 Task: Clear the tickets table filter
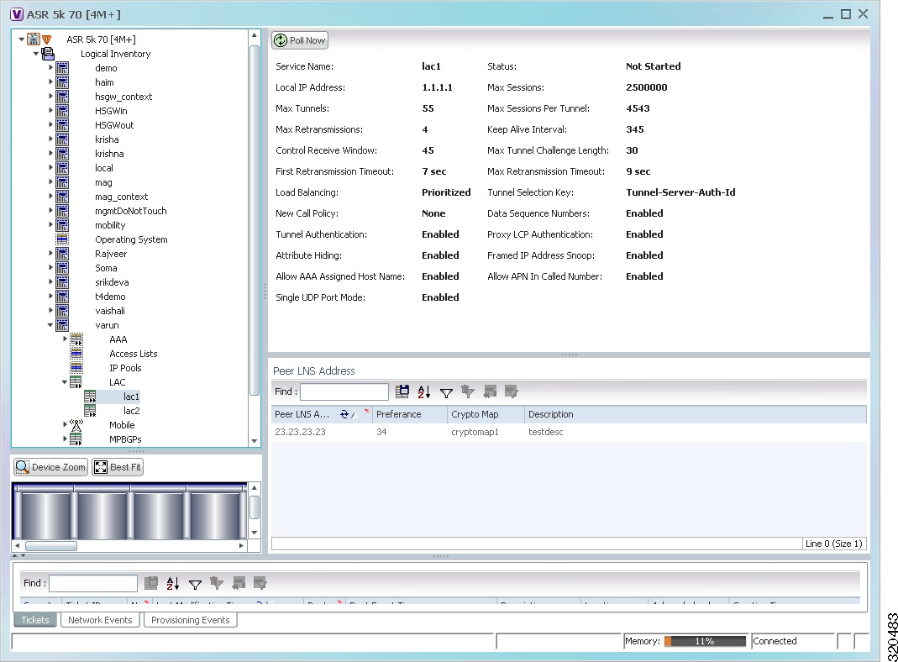(x=217, y=583)
